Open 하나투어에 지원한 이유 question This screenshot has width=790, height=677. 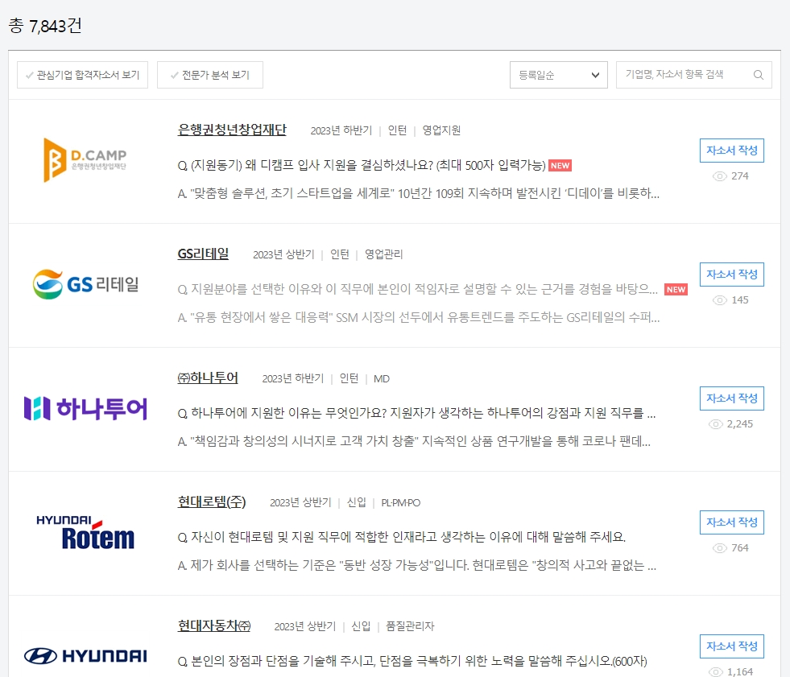pyautogui.click(x=416, y=413)
